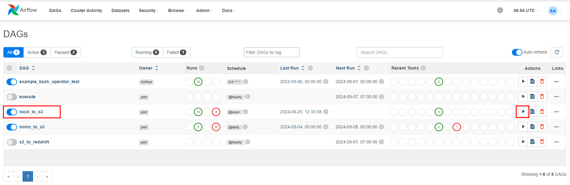Expand the Docs menu
Screen dimensions: 570x185
coord(229,10)
